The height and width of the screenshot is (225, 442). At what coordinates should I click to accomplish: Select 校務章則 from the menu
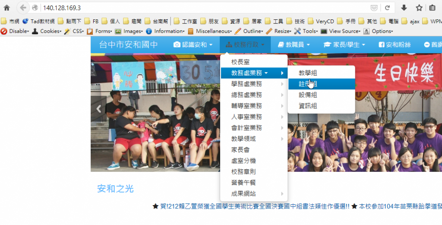click(254, 172)
